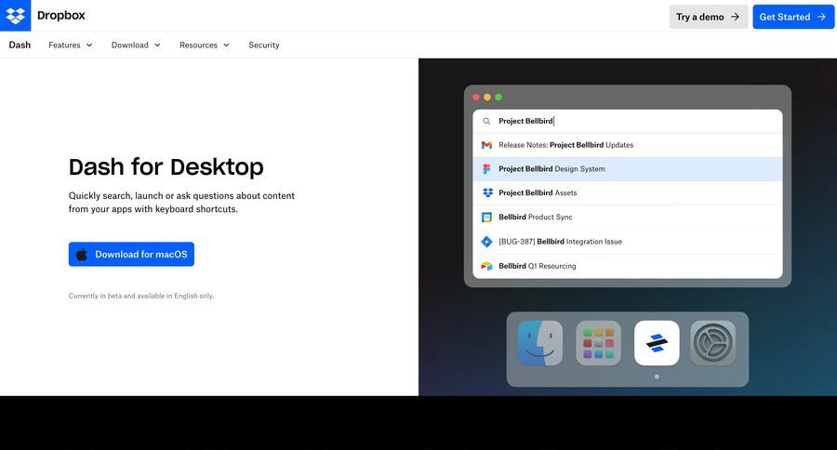This screenshot has height=450, width=837.
Task: Click the Jira icon beside BUG-387
Action: (486, 242)
